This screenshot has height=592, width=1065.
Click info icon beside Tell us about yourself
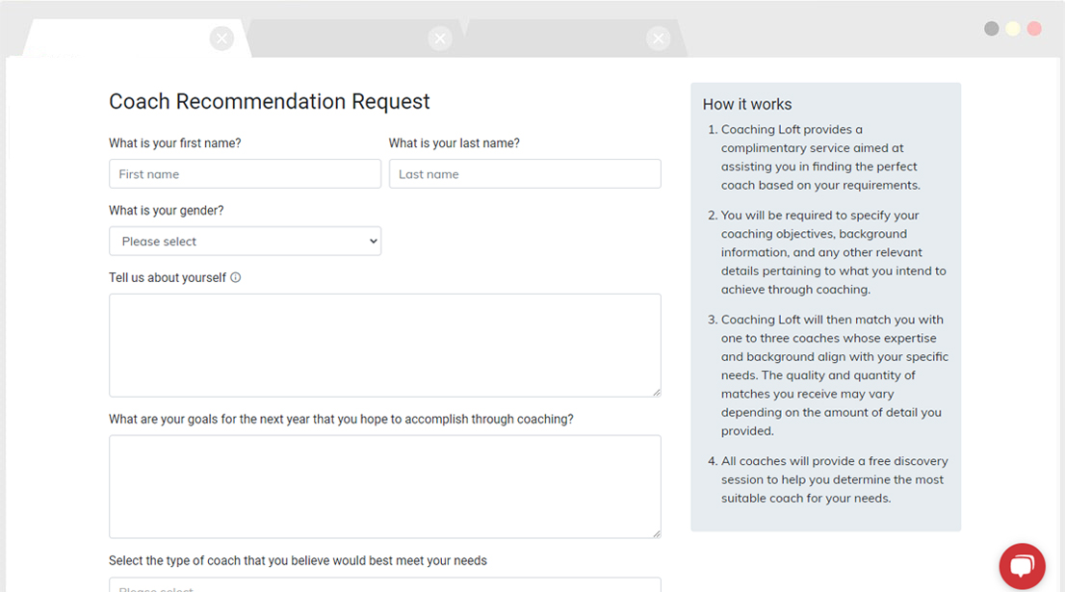[236, 277]
